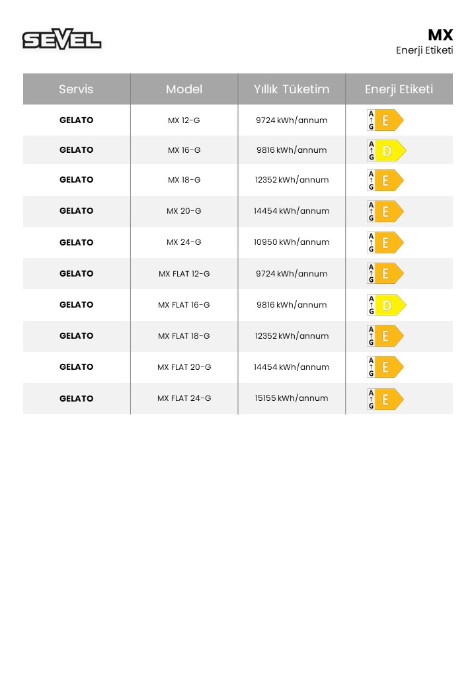Click the MX page title
The height and width of the screenshot is (688, 476).
(x=440, y=35)
